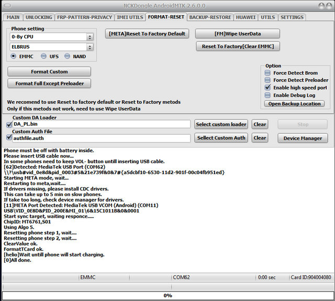Viewport: 335px width, 301px height.
Task: Click Open Backup Location button
Action: click(x=294, y=104)
